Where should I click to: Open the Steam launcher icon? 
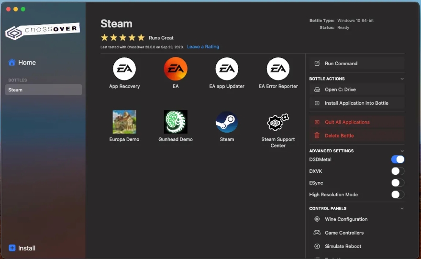(227, 122)
